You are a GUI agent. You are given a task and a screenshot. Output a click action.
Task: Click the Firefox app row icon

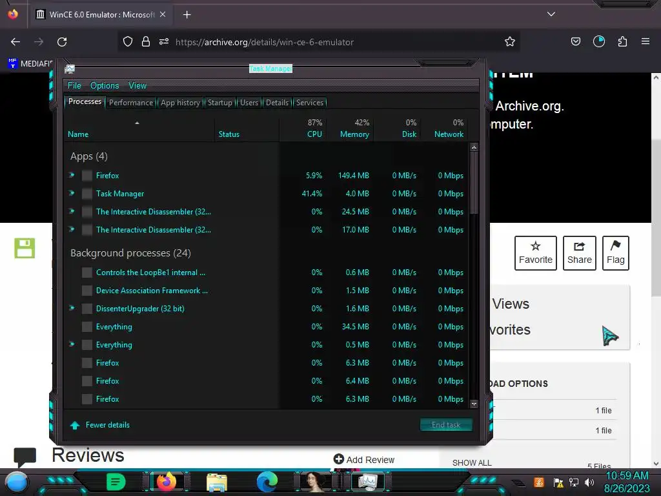tap(87, 176)
